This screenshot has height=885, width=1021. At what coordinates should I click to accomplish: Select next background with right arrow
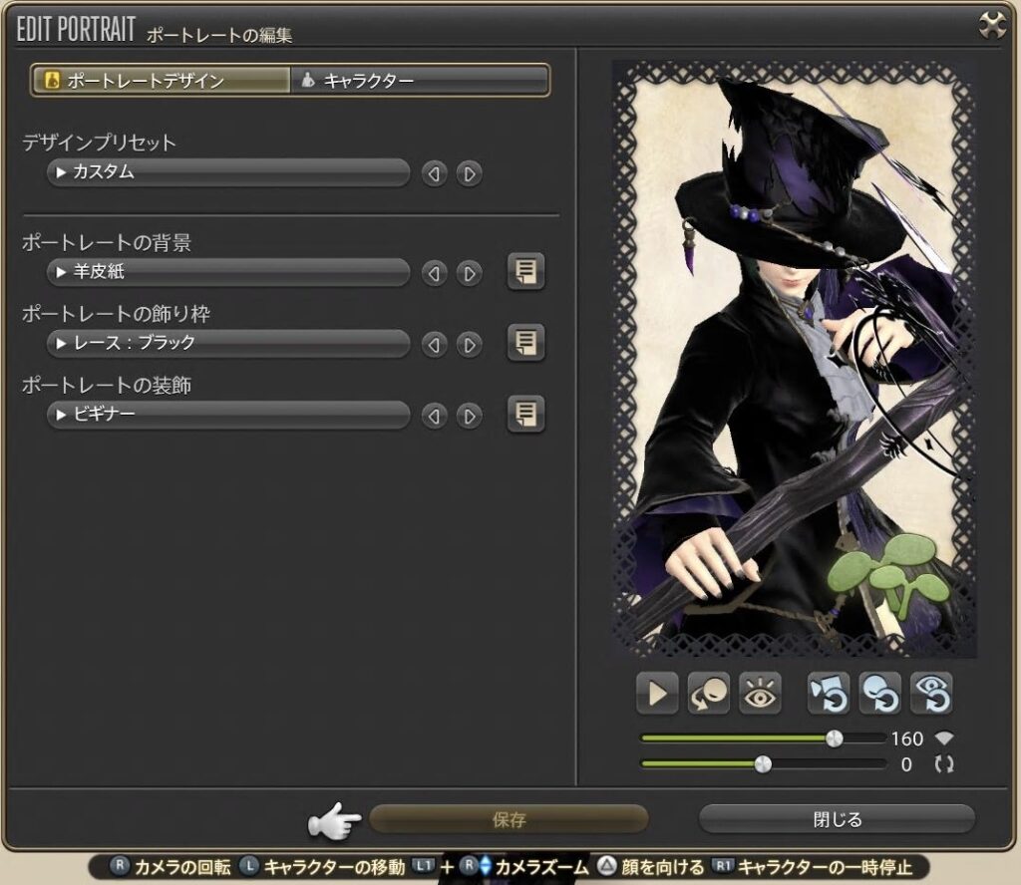[x=469, y=273]
